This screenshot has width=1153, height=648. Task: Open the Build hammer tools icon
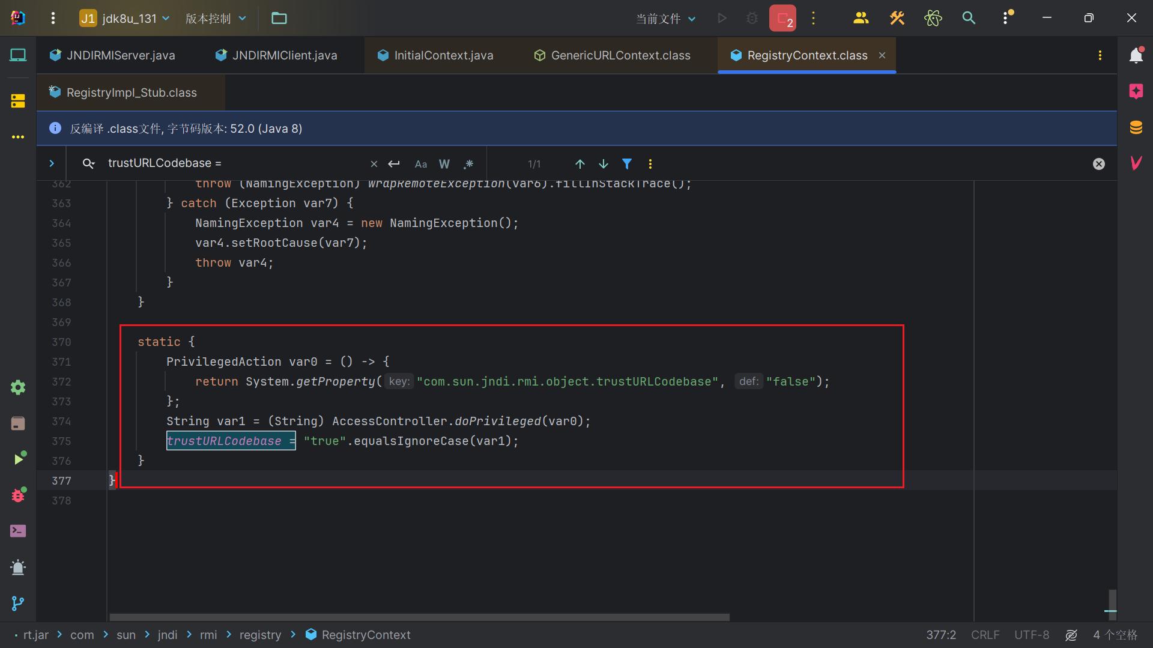[897, 18]
